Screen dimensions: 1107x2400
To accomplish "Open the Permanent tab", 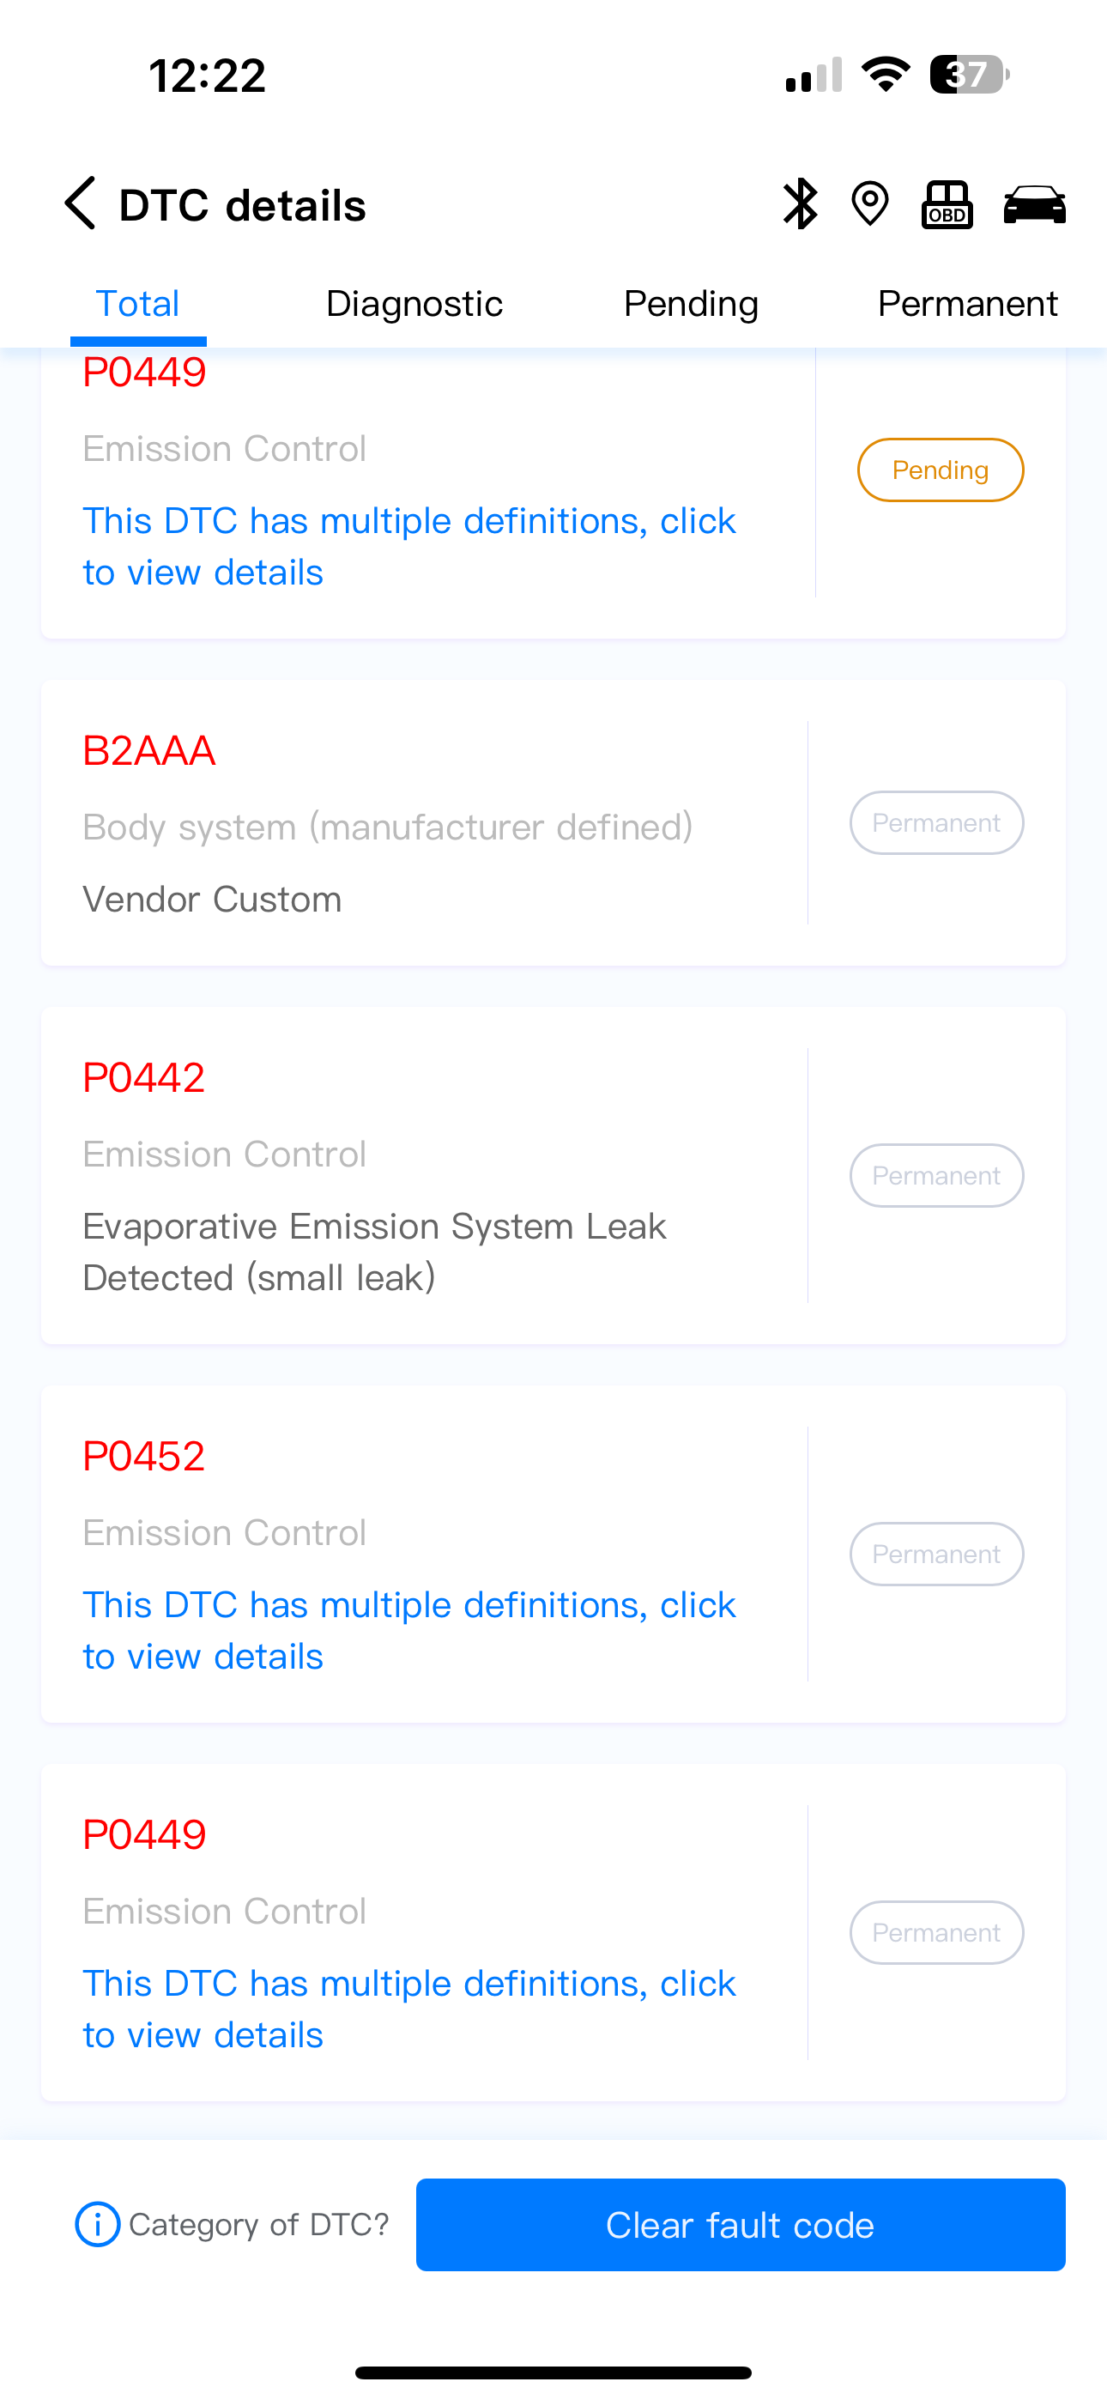I will click(x=967, y=304).
